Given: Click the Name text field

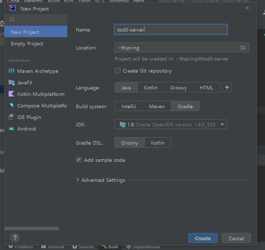Looking at the screenshot, I should pos(171,29).
